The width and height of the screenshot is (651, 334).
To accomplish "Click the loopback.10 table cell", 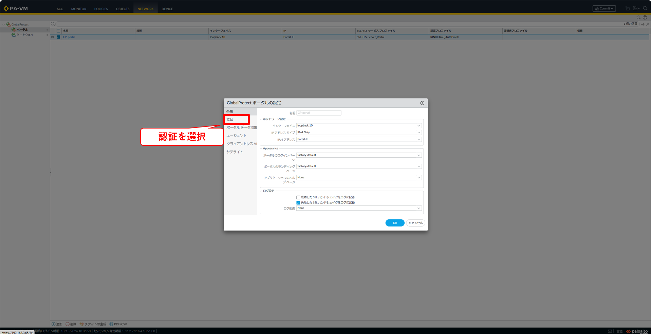I will coord(217,37).
